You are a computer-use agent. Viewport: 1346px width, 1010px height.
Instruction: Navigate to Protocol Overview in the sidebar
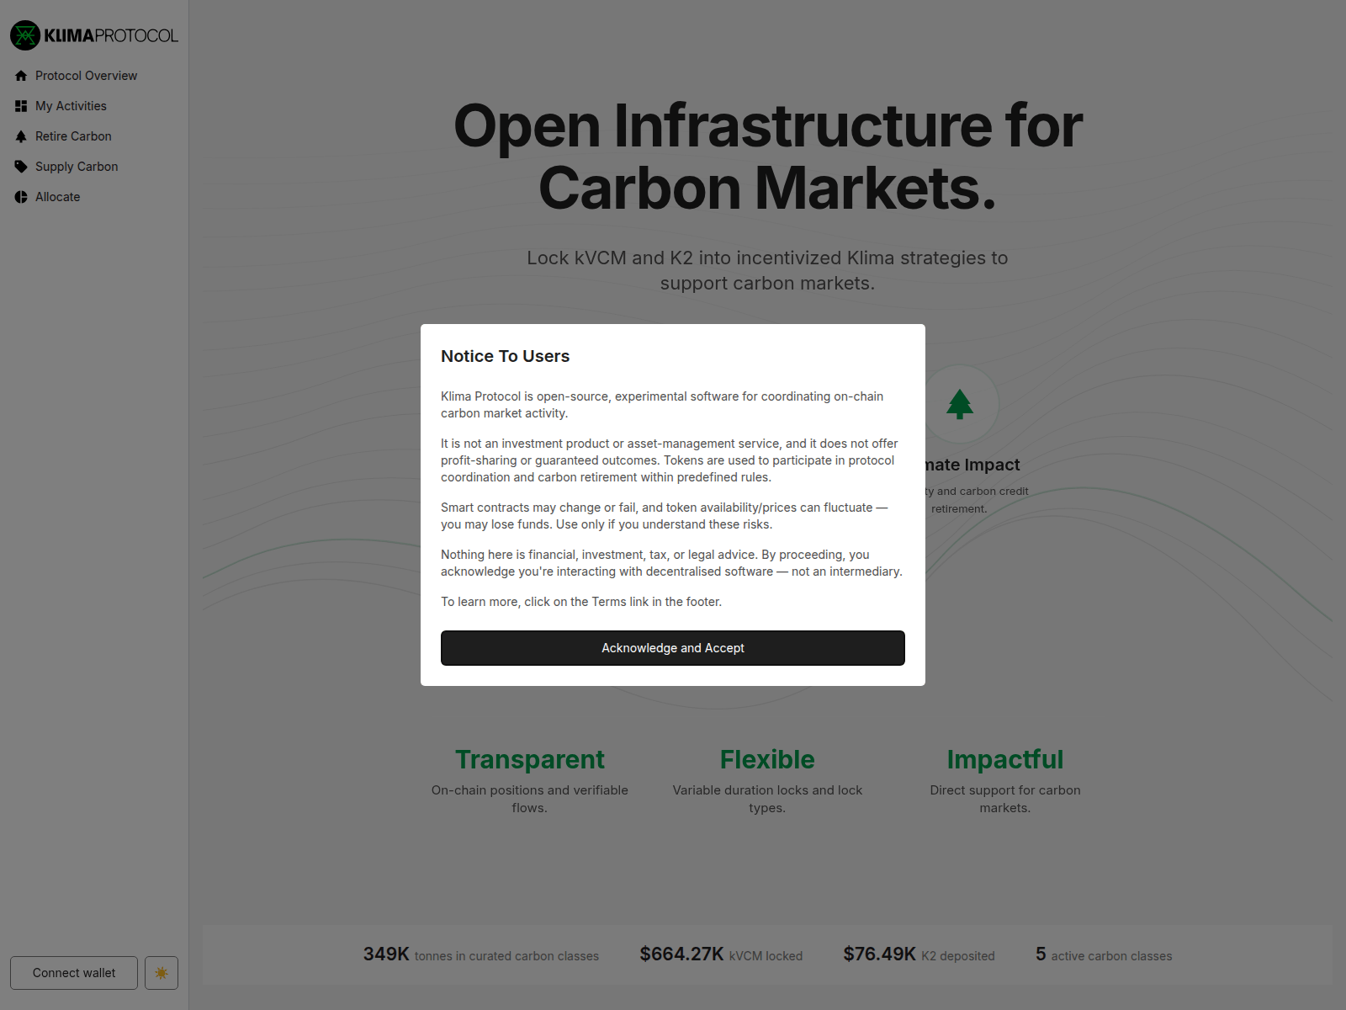[x=86, y=76]
